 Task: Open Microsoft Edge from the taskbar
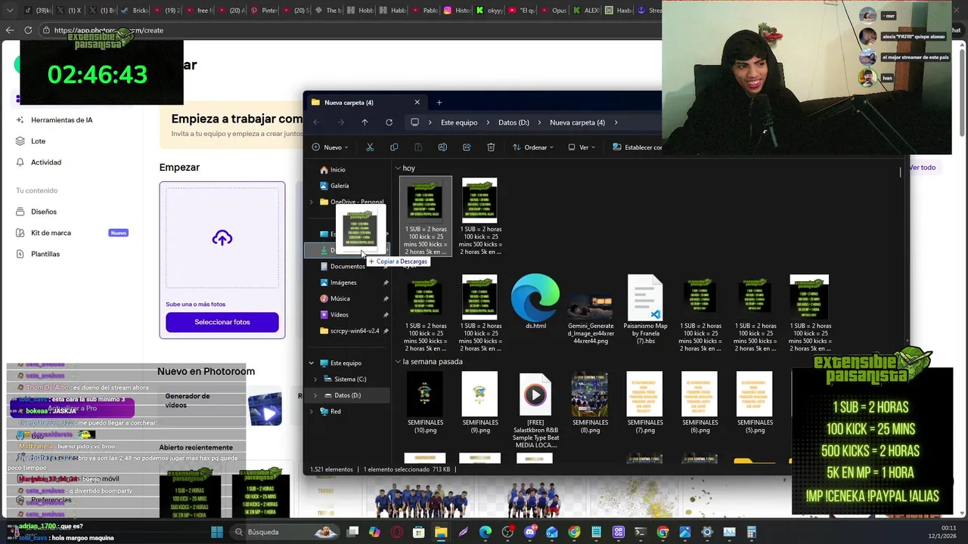(485, 532)
